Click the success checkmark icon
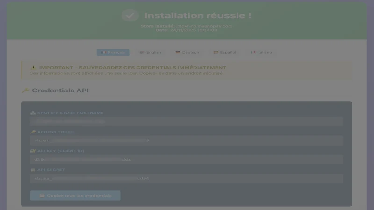This screenshot has height=210, width=374. [130, 15]
